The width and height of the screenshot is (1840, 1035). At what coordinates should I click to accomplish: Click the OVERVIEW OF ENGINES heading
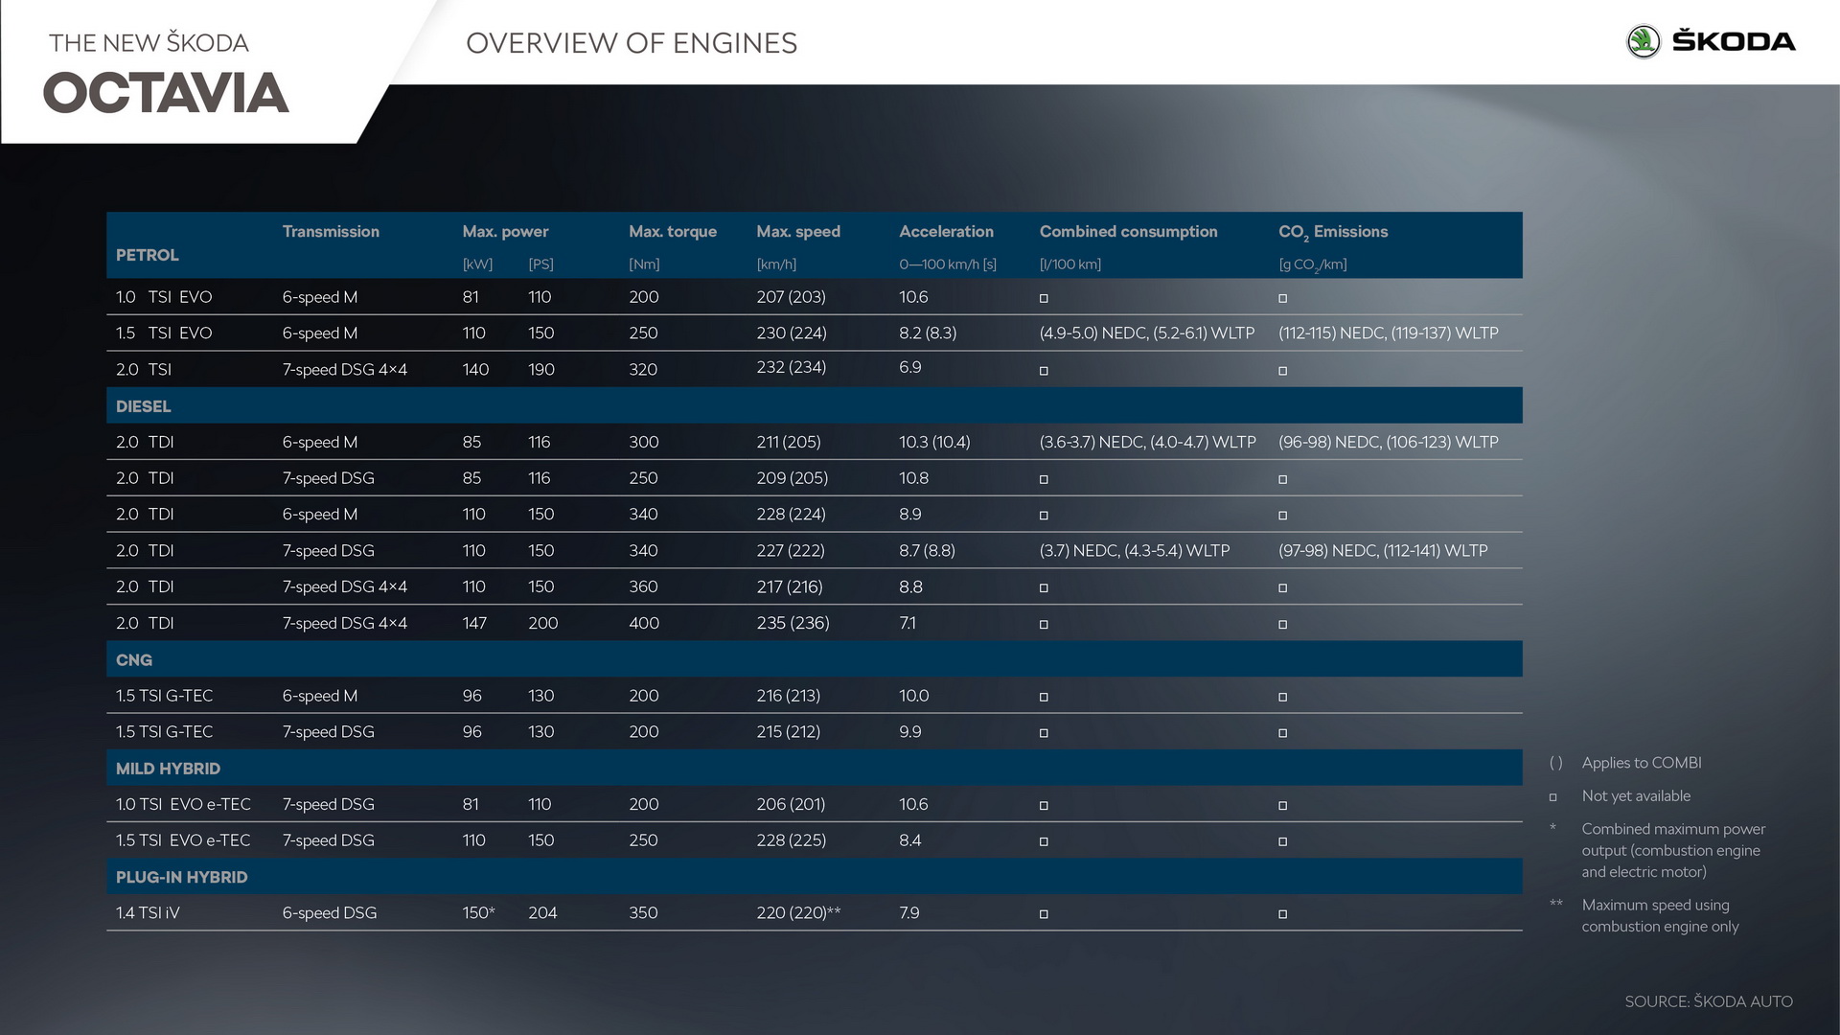pos(631,43)
